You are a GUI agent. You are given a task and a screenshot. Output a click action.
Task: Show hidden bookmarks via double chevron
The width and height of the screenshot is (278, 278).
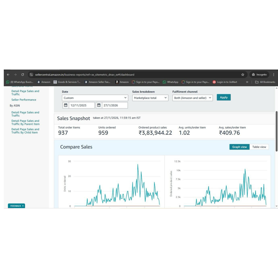[247, 82]
